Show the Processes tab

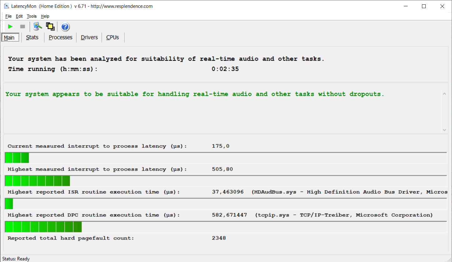(60, 38)
